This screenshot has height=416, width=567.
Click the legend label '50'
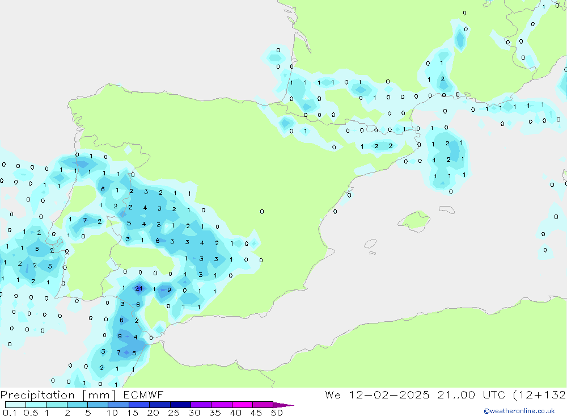tap(277, 413)
